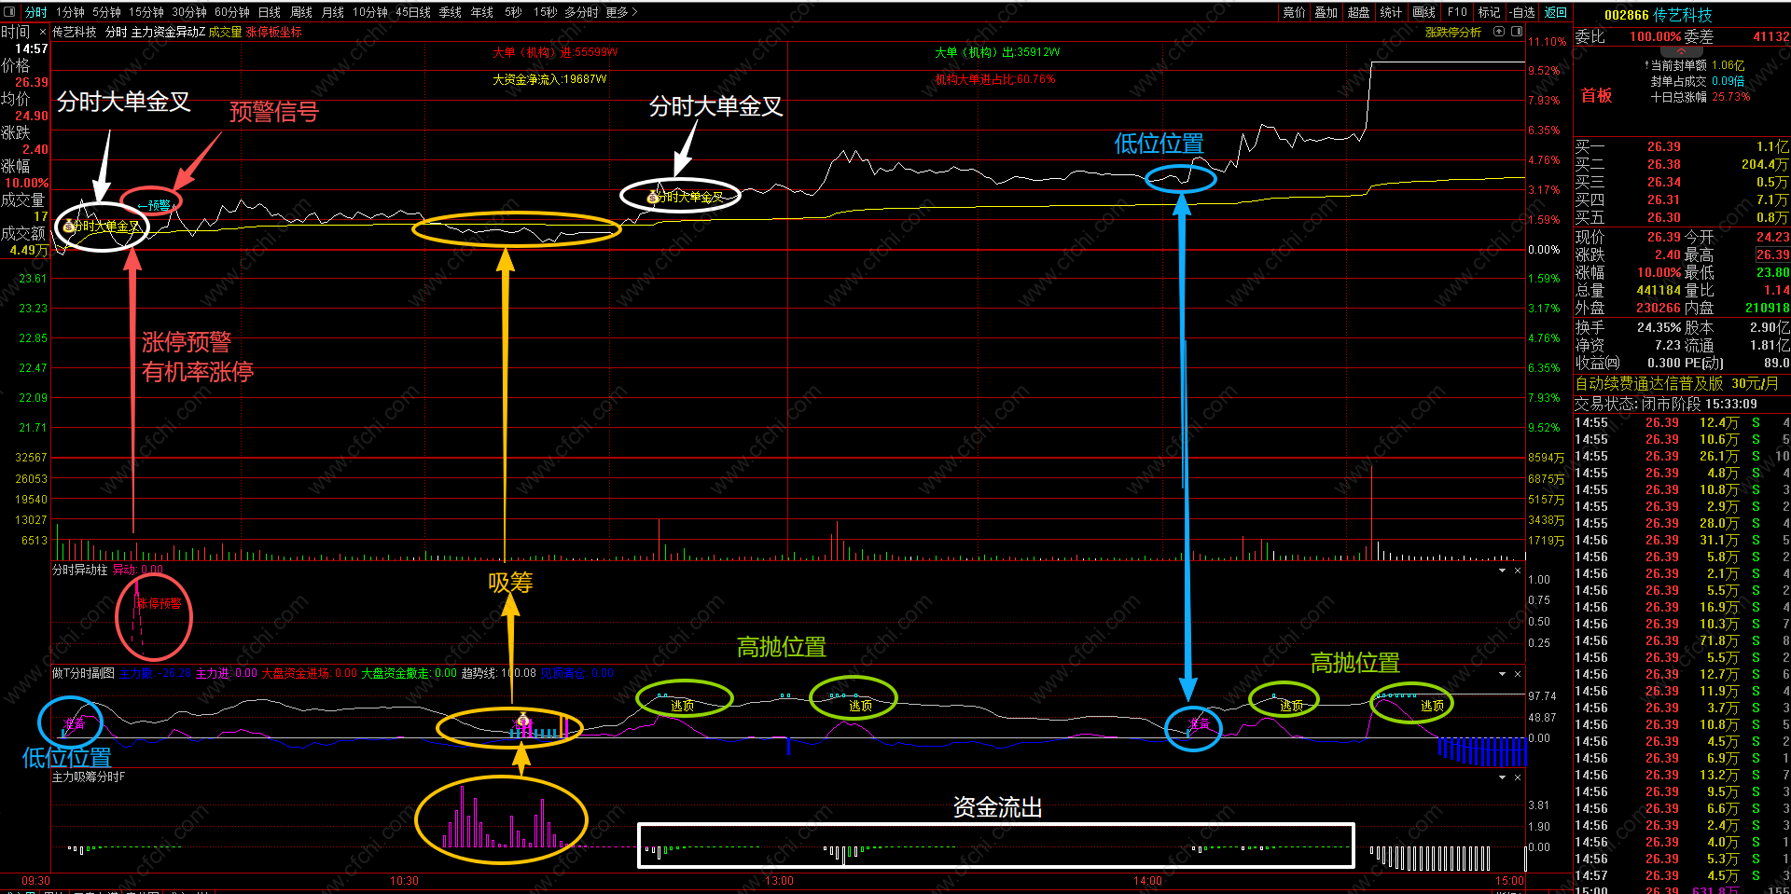Click the 主力资金异动Z indicator label
The width and height of the screenshot is (1791, 894).
(168, 32)
